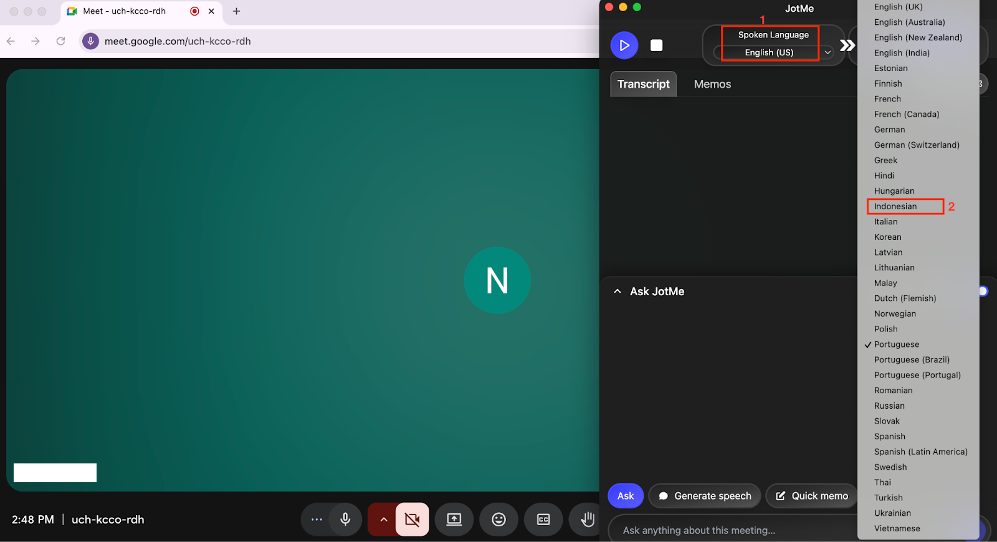
Task: Click the Generate speech button
Action: click(x=705, y=496)
